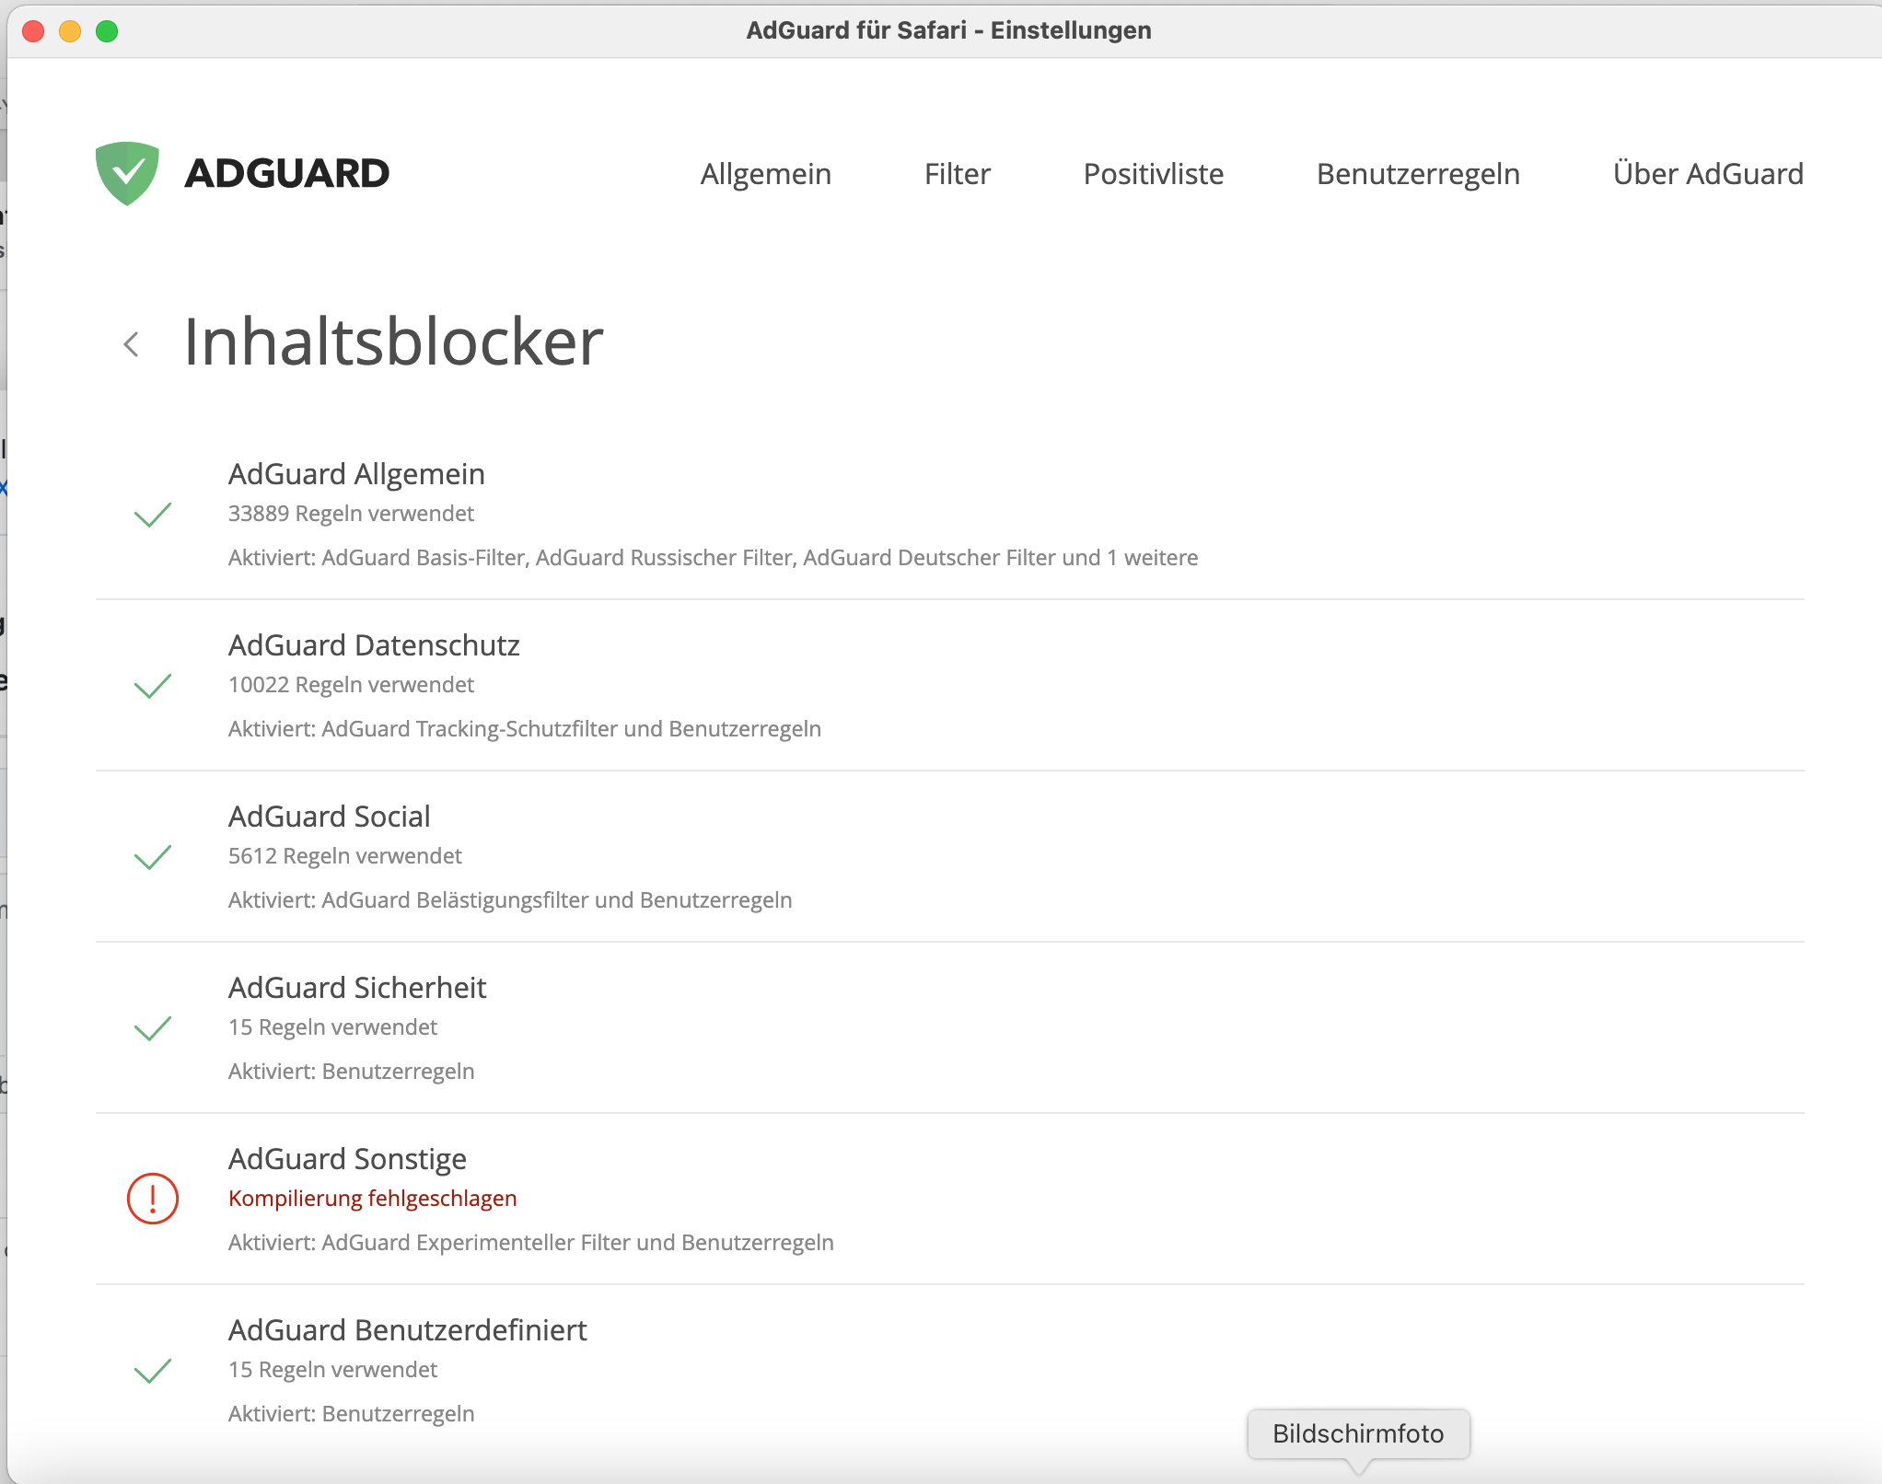The width and height of the screenshot is (1882, 1484).
Task: Click the Bildschirmfoto tooltip label
Action: tap(1358, 1433)
